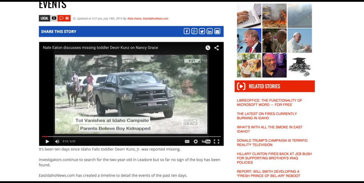
Task: Play the Nancy Grace video
Action: click(47, 141)
